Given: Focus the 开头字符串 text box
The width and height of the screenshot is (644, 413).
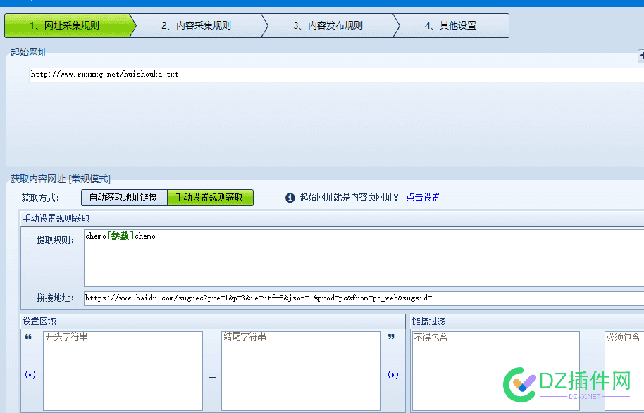Looking at the screenshot, I should tap(123, 371).
